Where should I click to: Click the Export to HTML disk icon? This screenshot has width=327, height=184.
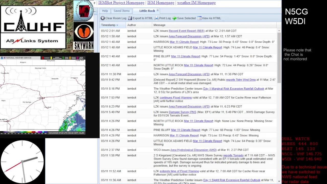[130, 18]
